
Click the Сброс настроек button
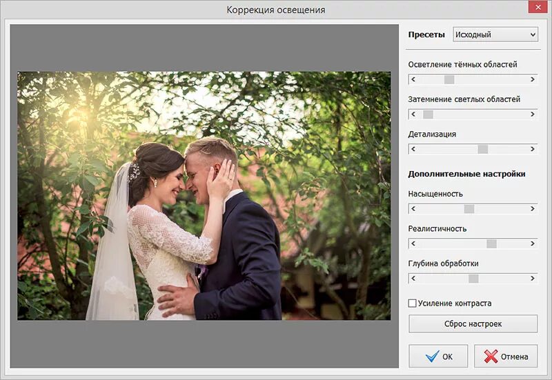473,323
